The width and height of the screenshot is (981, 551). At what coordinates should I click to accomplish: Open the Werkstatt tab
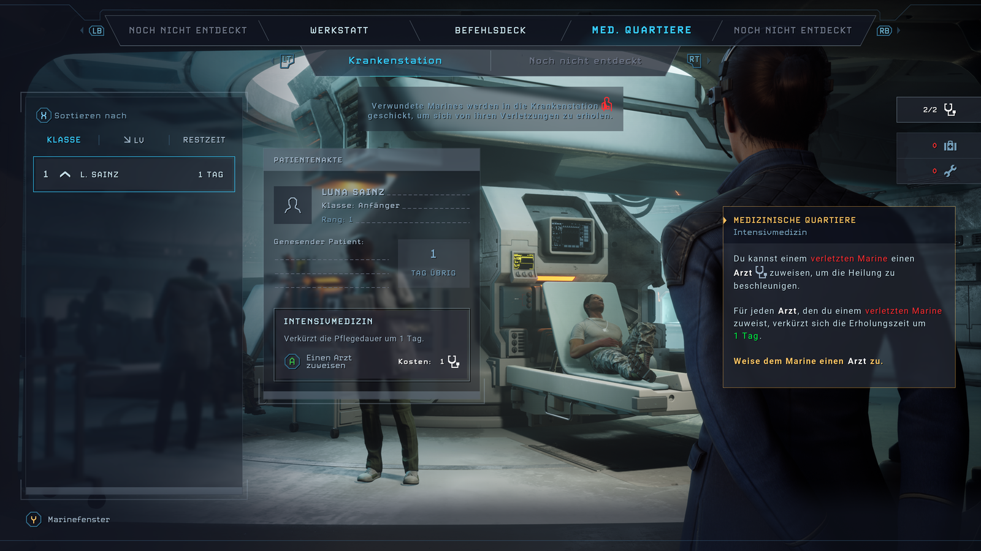coord(339,31)
